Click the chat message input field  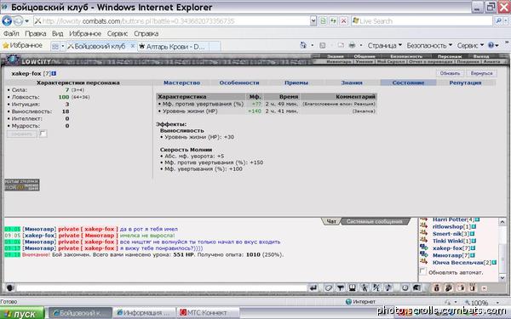(x=162, y=288)
